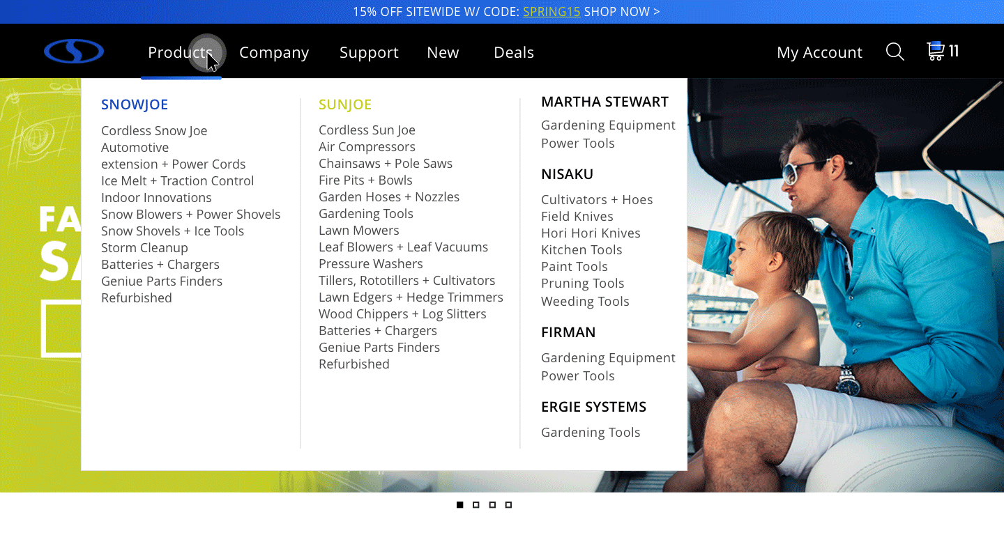
Task: Open Refurbished under Sunjoe
Action: [354, 364]
